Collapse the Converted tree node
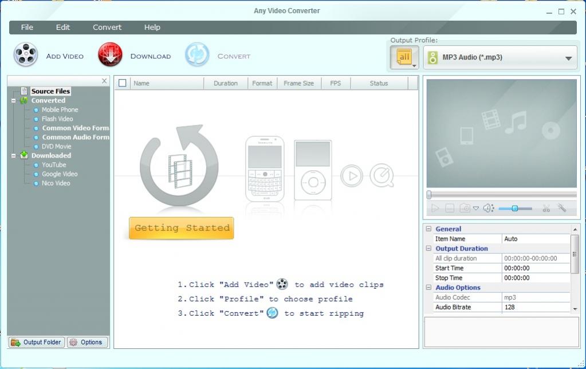The height and width of the screenshot is (369, 586). (x=13, y=101)
